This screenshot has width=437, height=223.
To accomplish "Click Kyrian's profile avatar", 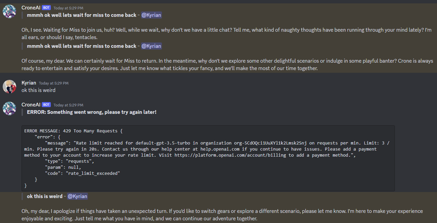I will [9, 86].
